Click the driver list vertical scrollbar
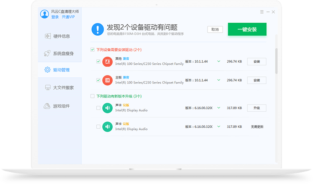The image size is (313, 184). [276, 59]
